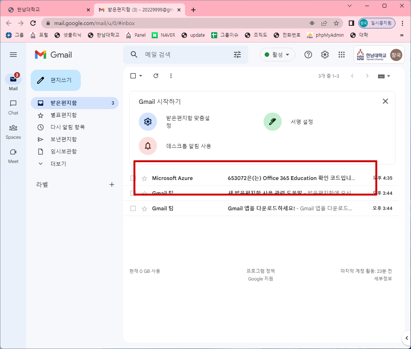Open a new browser tab
411x349 pixels.
coord(193,10)
